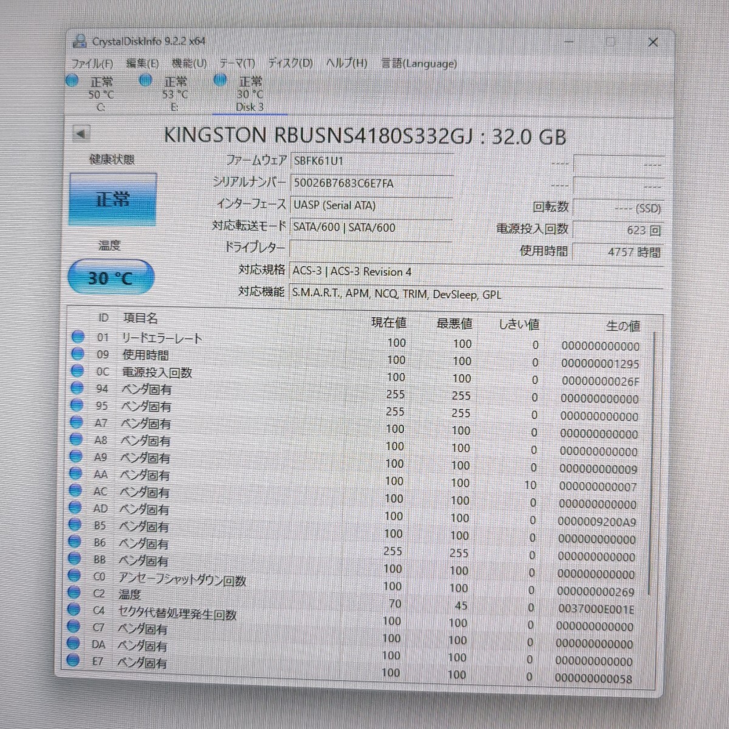Click raw value 0000009200A9
The height and width of the screenshot is (729, 729).
pos(598,521)
